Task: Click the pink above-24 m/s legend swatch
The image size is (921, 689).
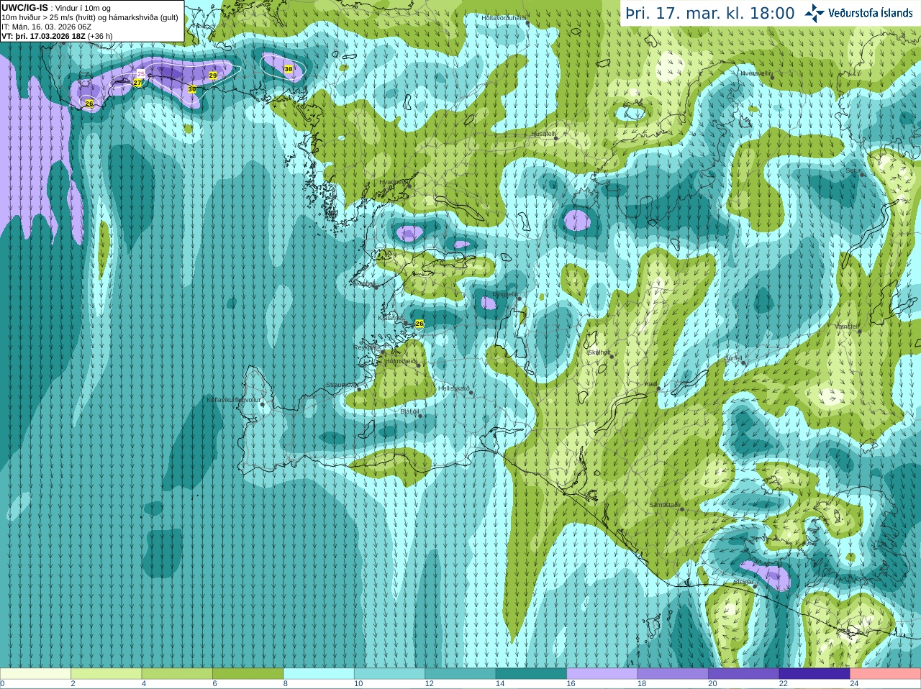Action: point(886,675)
